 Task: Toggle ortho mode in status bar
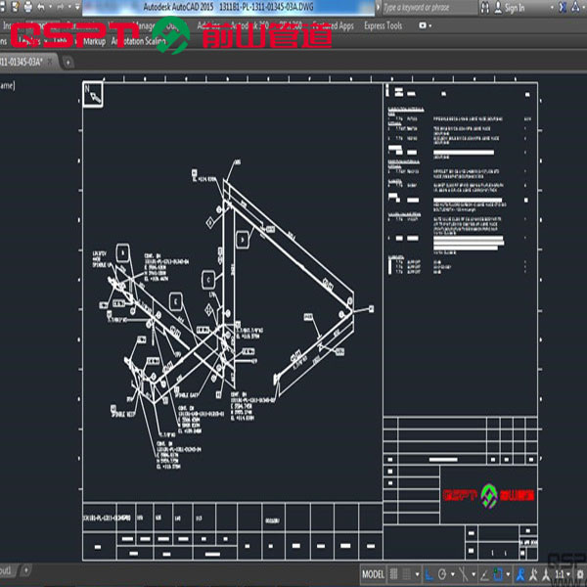pos(429,574)
